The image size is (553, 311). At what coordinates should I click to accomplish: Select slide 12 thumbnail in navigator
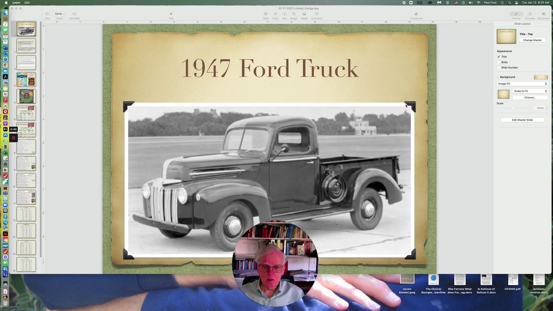click(x=26, y=214)
